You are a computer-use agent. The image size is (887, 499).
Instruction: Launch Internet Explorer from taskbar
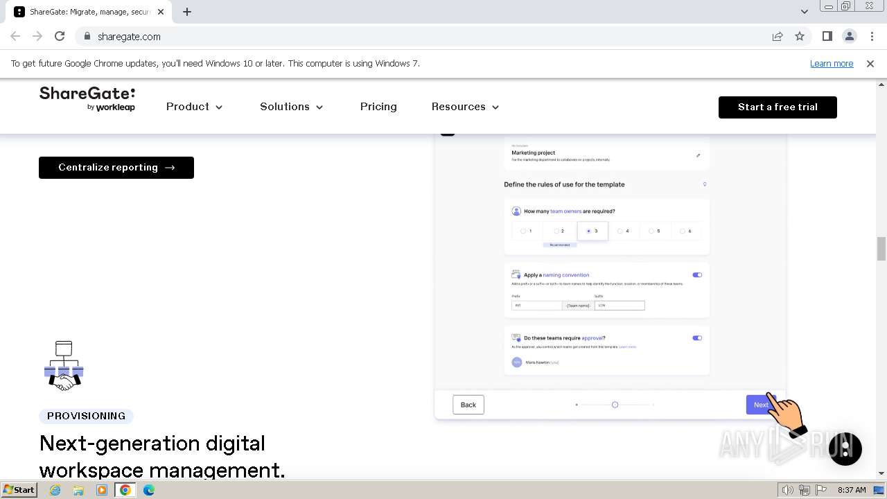55,490
